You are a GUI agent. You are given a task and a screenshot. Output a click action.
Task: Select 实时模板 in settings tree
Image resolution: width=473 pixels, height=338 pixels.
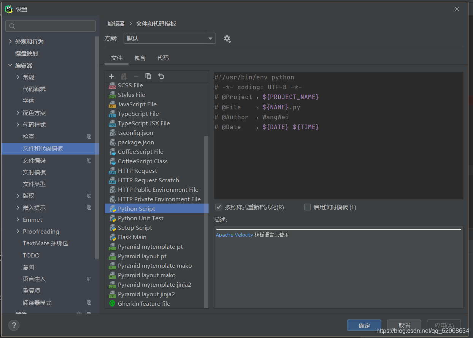tap(34, 172)
